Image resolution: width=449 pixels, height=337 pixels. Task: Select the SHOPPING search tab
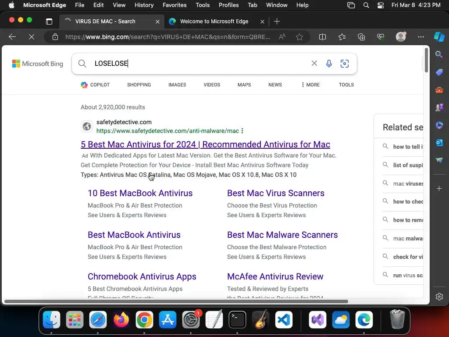point(139,85)
